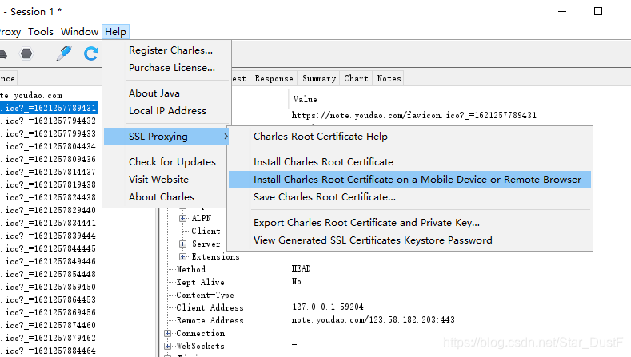
Task: Select request ico?_=1621257819438
Action: coord(49,185)
